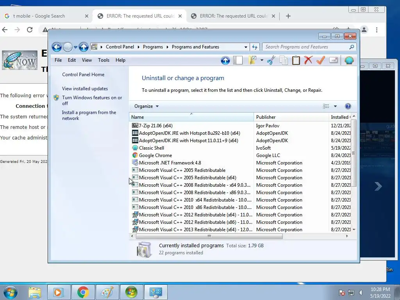Screen dimensions: 400x300
Task: Click the Programs breadcrumb segment
Action: pyautogui.click(x=153, y=47)
